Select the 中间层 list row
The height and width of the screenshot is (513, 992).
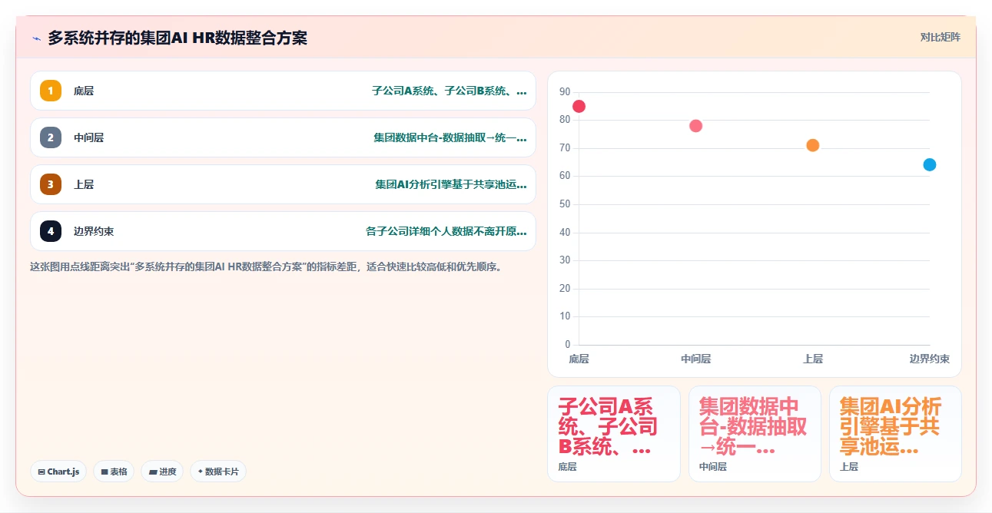click(283, 138)
